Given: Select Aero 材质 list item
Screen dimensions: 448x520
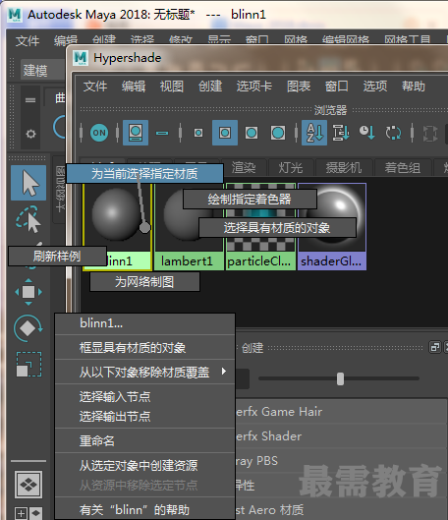Looking at the screenshot, I should pos(341,510).
